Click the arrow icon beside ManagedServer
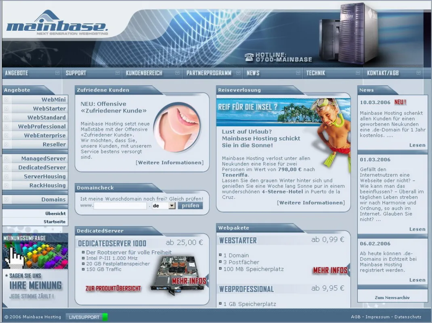Image resolution: width=432 pixels, height=323 pixels. pyautogui.click(x=6, y=158)
